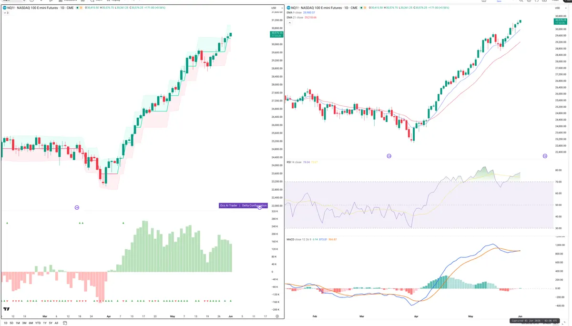Click the green 30,576.25 price label on left chart
The height and width of the screenshot is (326, 572).
pos(276,34)
